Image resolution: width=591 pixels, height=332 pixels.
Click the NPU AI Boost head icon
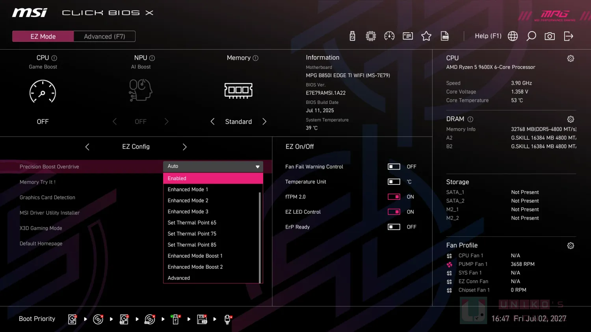(141, 90)
